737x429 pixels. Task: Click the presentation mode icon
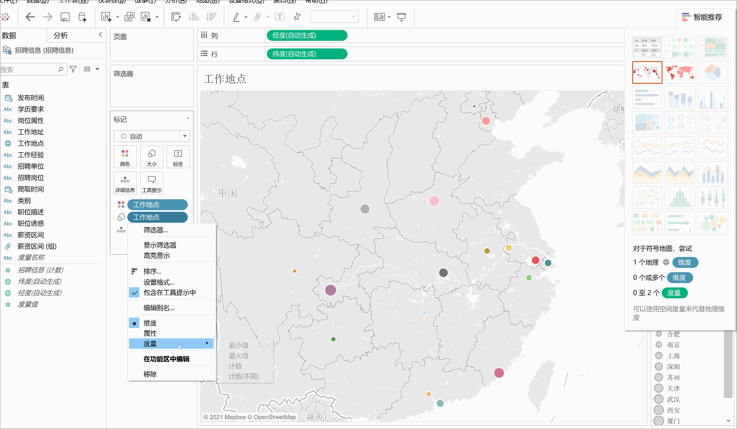point(401,17)
